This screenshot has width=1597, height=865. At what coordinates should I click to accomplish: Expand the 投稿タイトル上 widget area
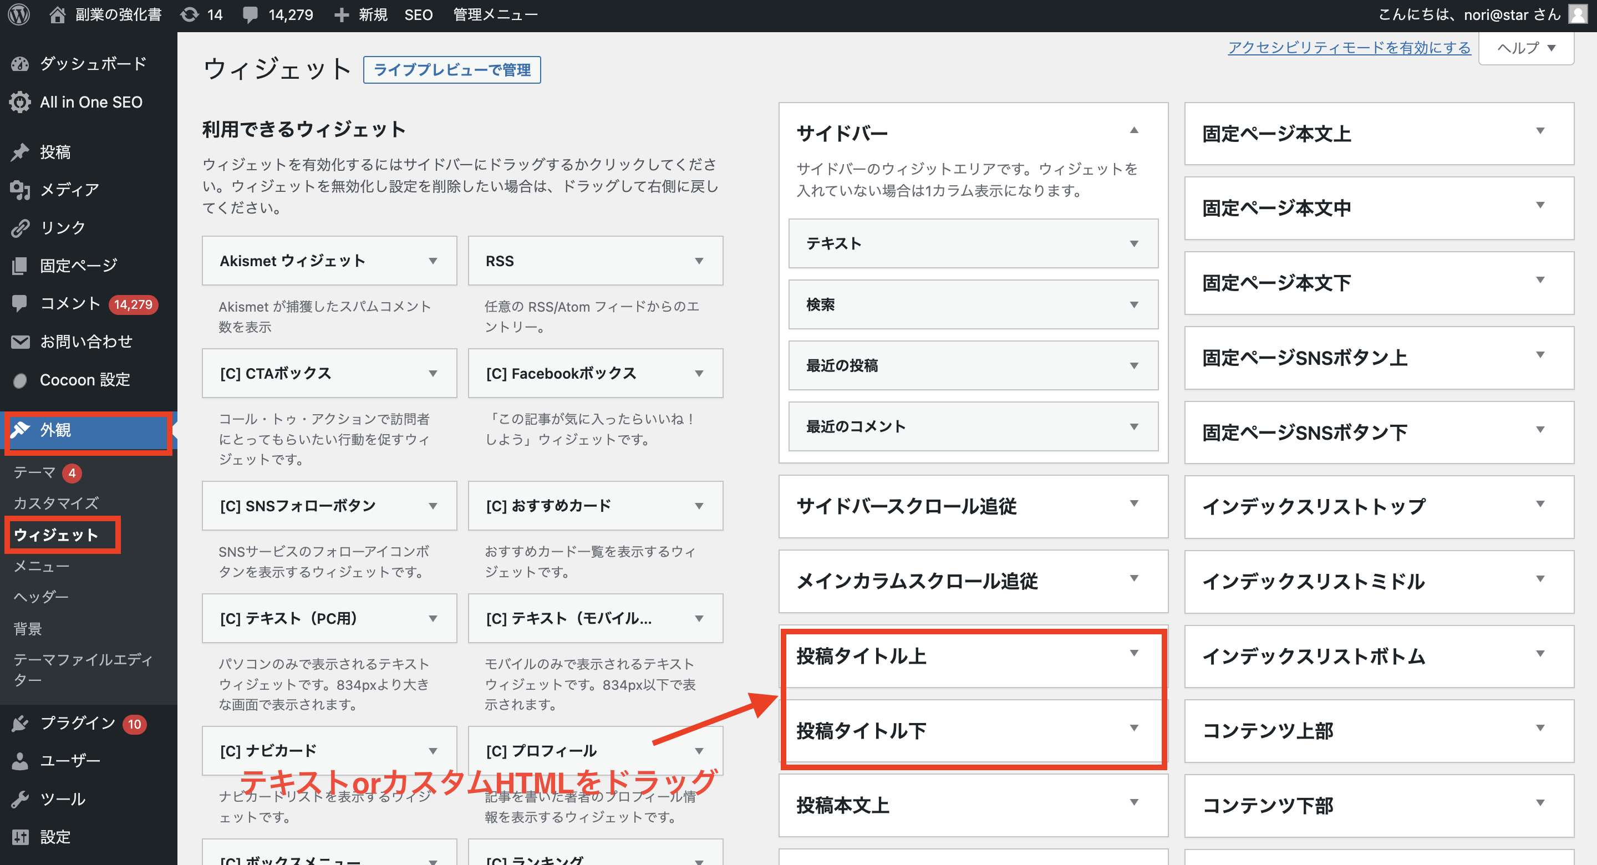point(1133,653)
